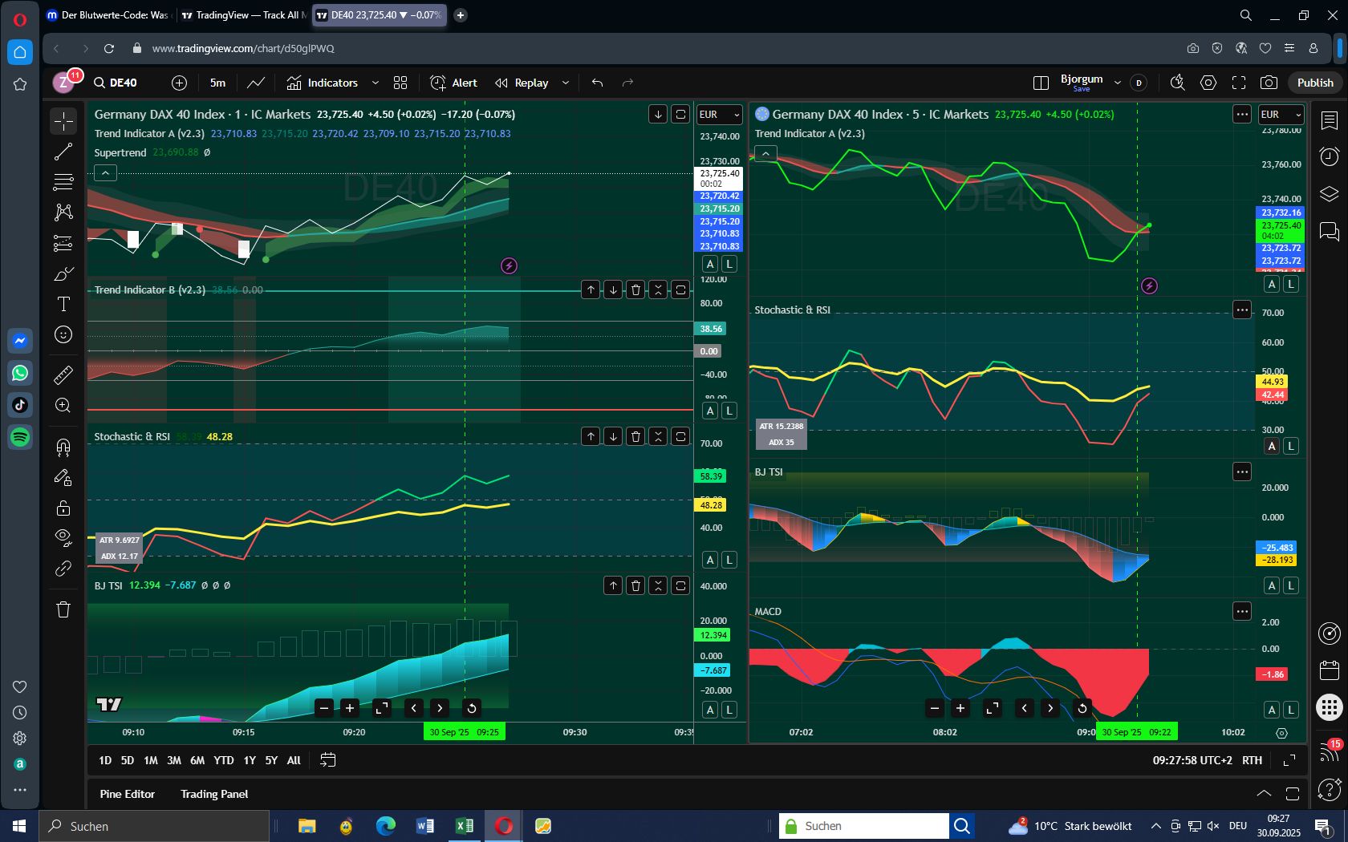This screenshot has height=842, width=1348.
Task: Open the Measure ruler tool
Action: [63, 374]
